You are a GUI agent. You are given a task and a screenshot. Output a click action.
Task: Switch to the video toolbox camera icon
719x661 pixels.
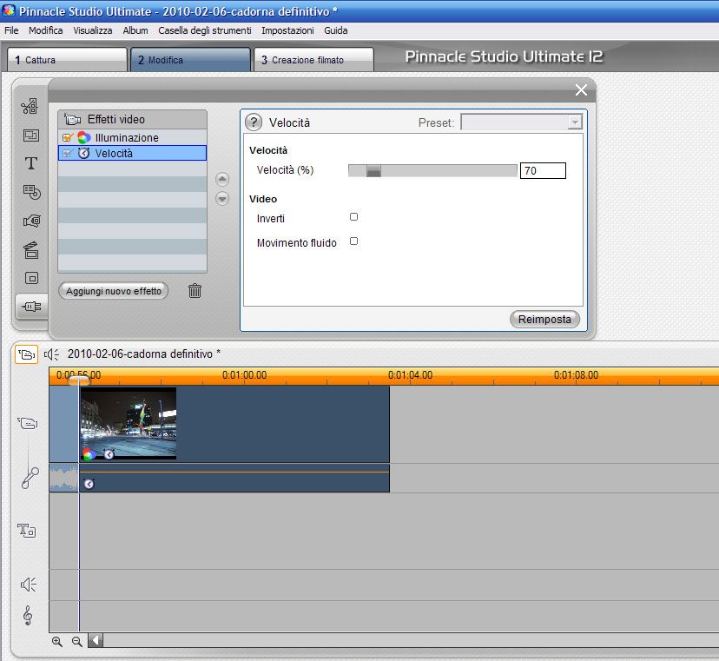coord(27,354)
